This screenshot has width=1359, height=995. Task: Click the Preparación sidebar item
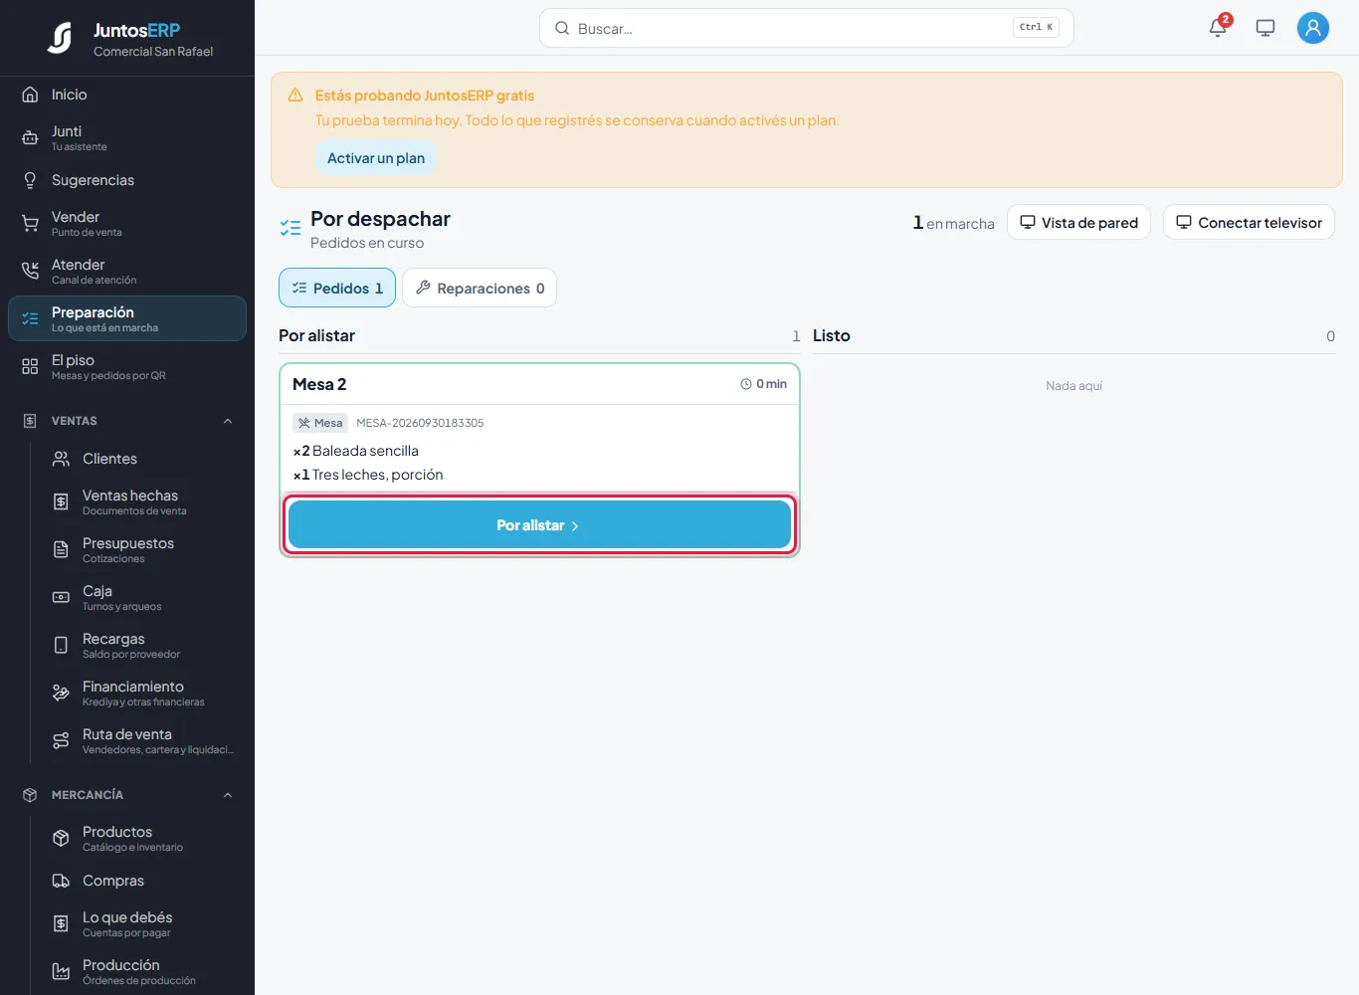(127, 318)
